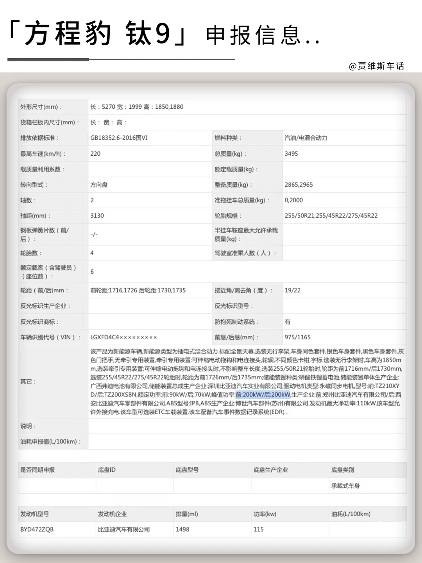Image resolution: width=422 pixels, height=563 pixels.
Task: Click the 排放依据标准 label
Action: [39, 138]
